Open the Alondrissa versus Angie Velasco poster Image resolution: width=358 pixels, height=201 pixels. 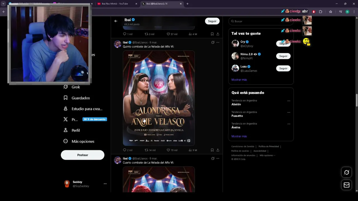tap(159, 98)
